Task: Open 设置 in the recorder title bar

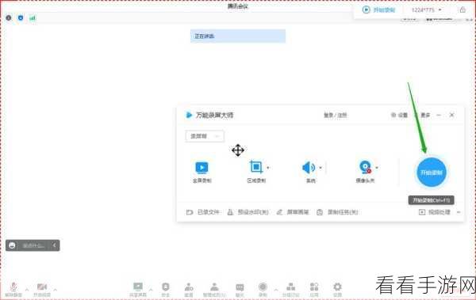Action: pyautogui.click(x=399, y=115)
